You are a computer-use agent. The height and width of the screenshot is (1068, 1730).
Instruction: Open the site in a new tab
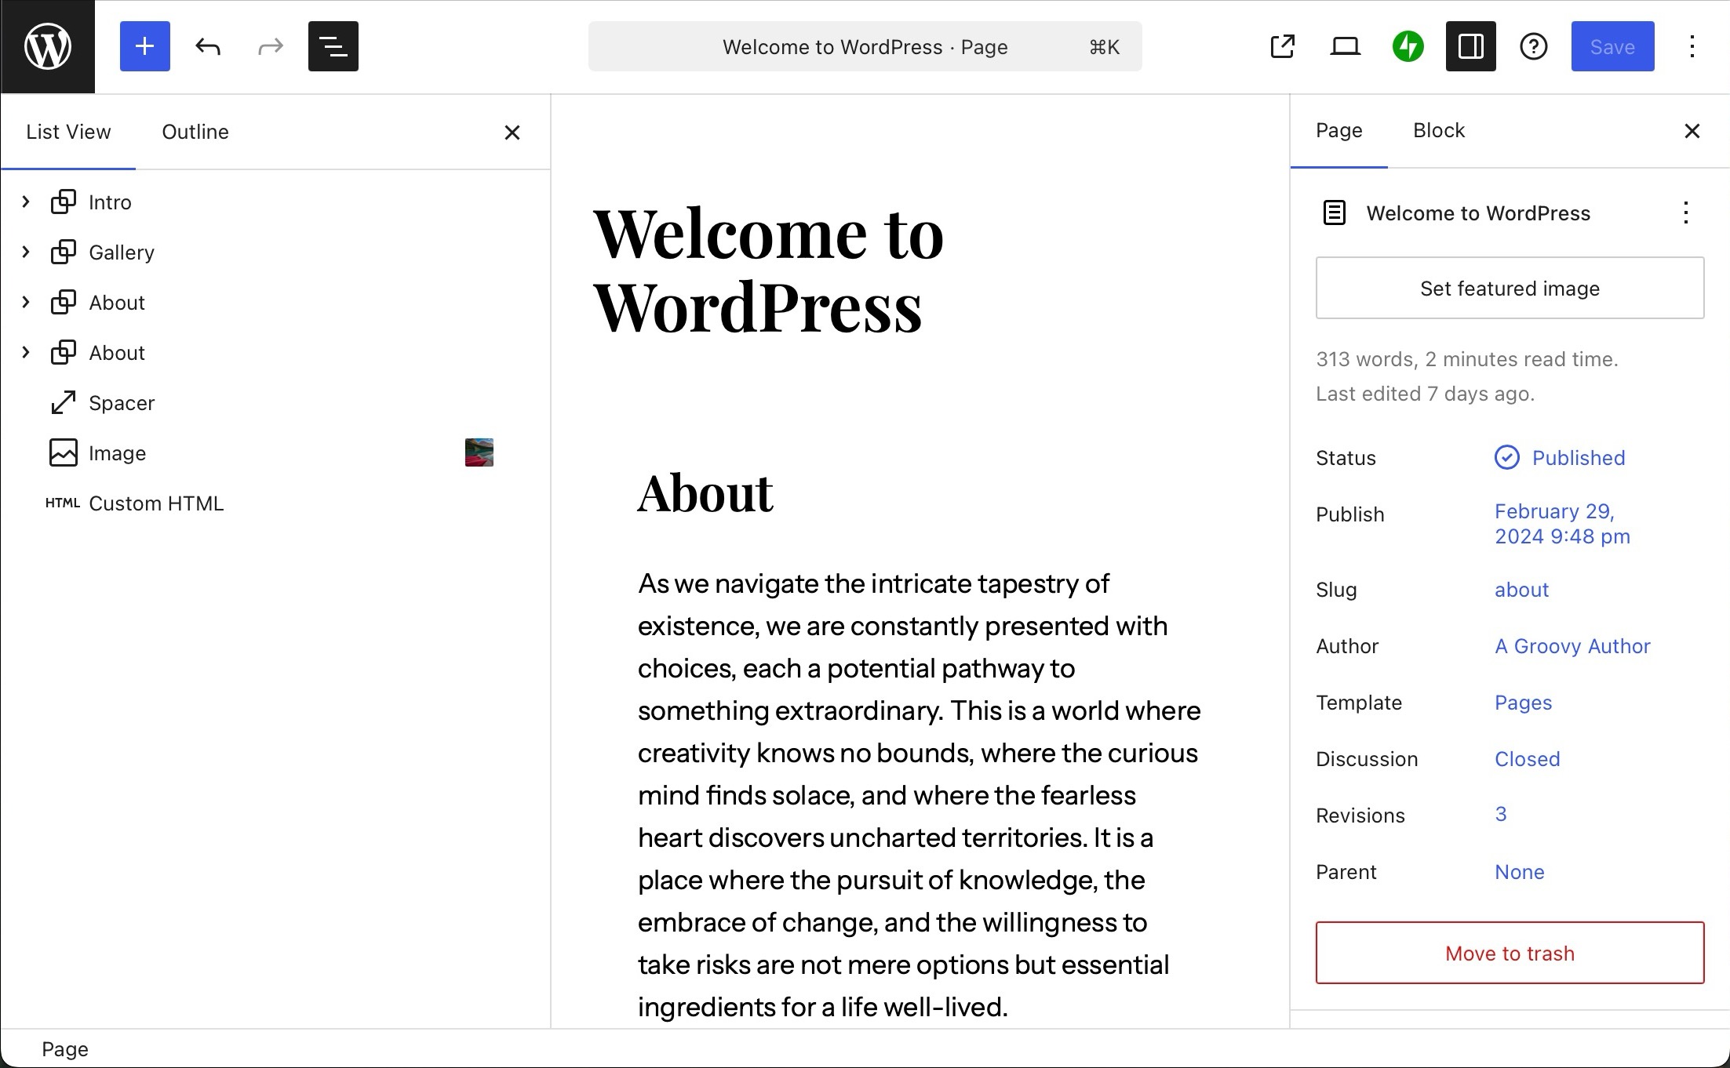coord(1282,46)
